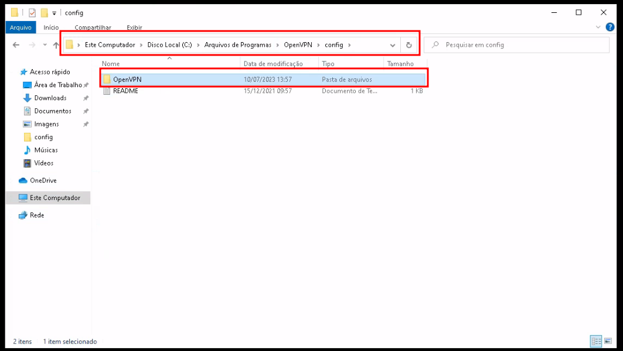623x351 pixels.
Task: Select the README text document
Action: pyautogui.click(x=125, y=91)
